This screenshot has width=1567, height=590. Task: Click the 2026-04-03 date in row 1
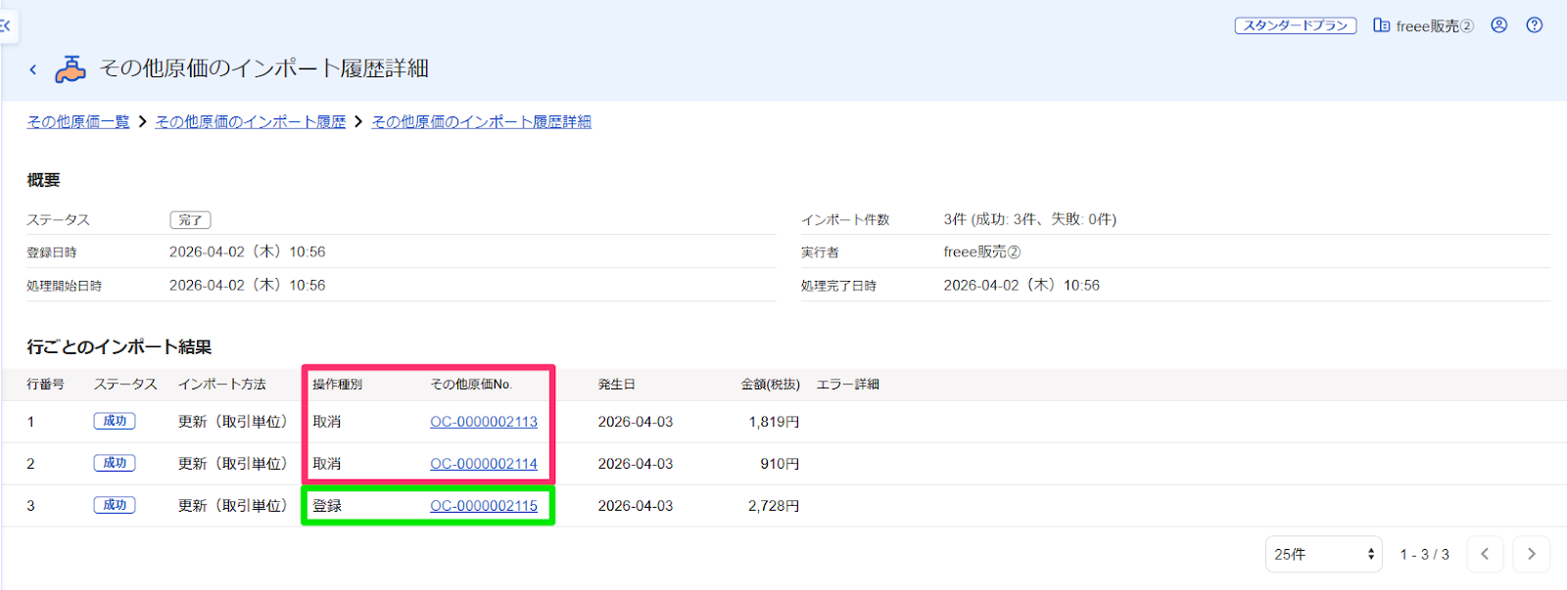coord(636,422)
